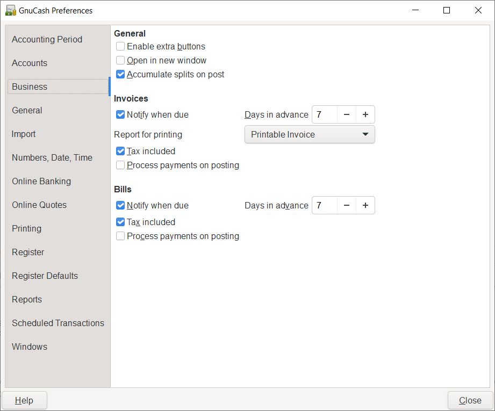
Task: Decrease Invoices days in advance with minus
Action: 347,114
